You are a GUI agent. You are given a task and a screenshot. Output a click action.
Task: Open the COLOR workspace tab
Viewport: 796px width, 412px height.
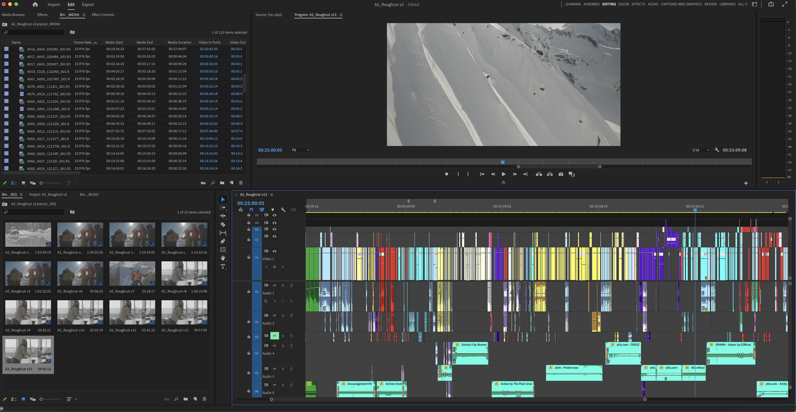click(623, 4)
